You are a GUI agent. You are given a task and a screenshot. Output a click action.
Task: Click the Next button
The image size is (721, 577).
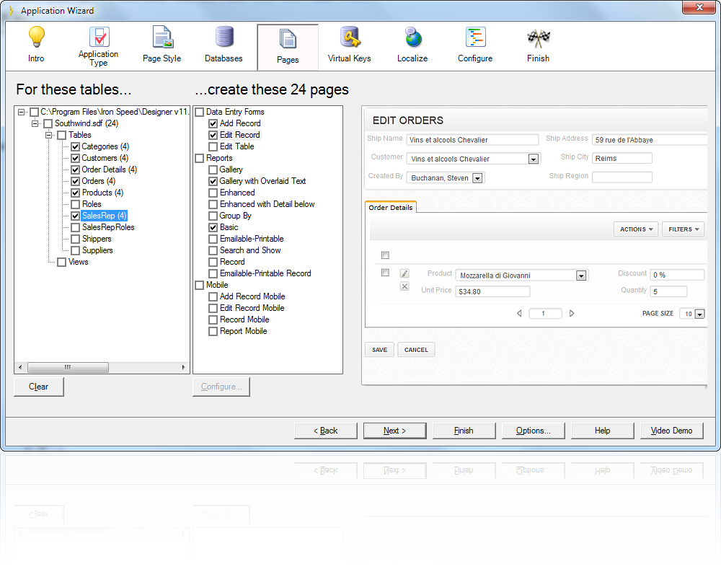(x=394, y=431)
